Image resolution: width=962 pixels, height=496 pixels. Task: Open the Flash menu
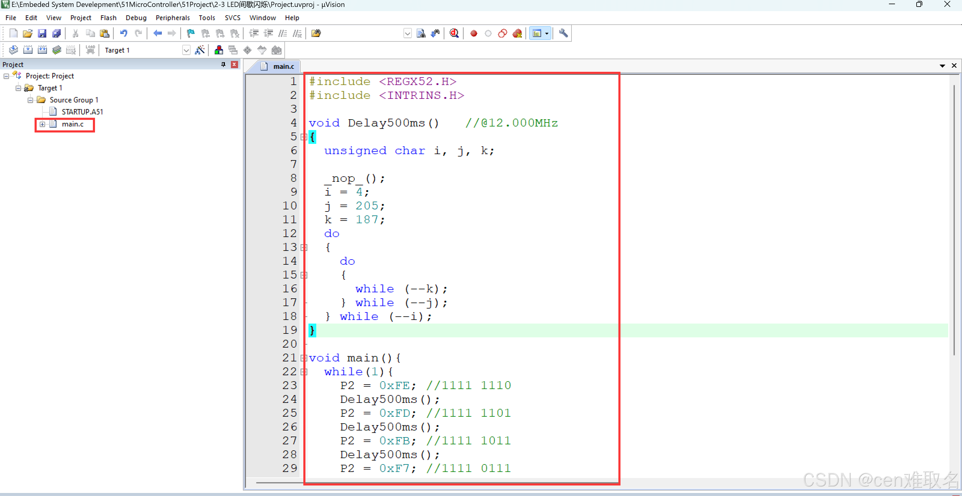(x=108, y=17)
